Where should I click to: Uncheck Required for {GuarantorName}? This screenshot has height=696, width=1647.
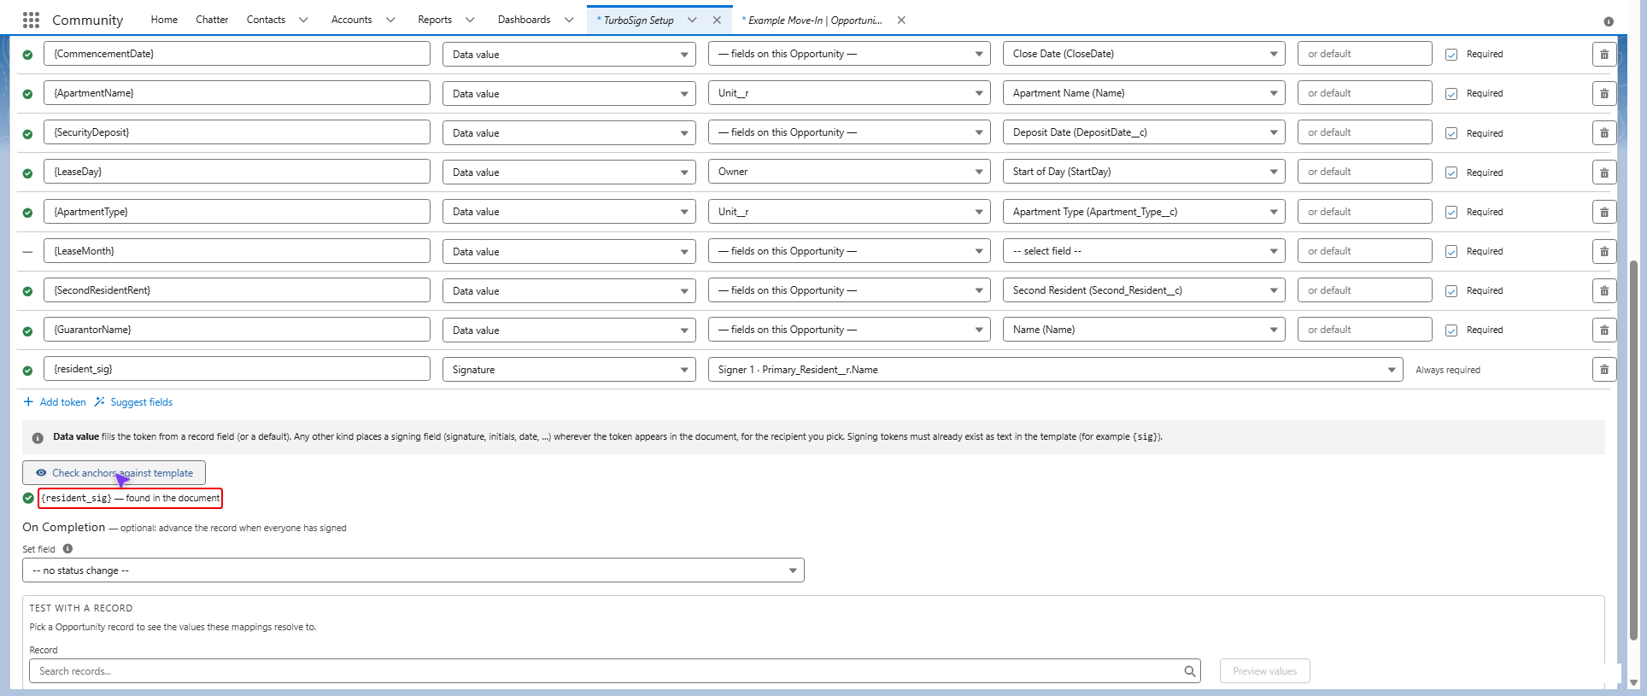click(x=1451, y=330)
